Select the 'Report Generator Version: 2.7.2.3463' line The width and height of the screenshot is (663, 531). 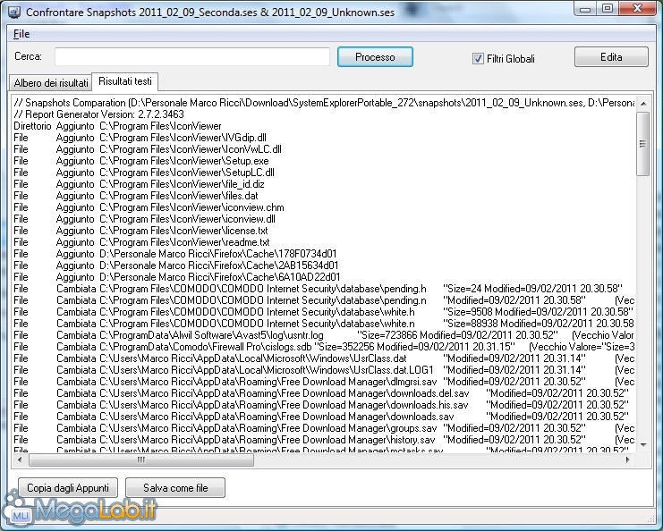99,114
